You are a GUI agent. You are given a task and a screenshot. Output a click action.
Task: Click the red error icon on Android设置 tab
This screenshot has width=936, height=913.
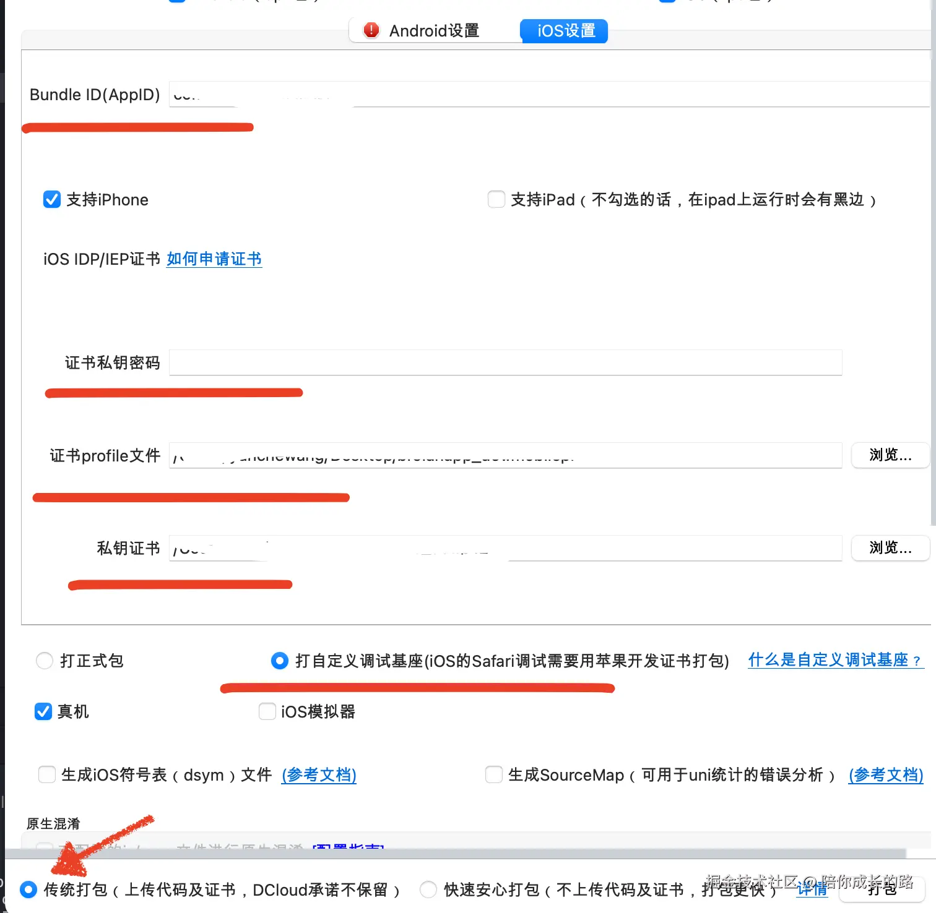click(371, 30)
